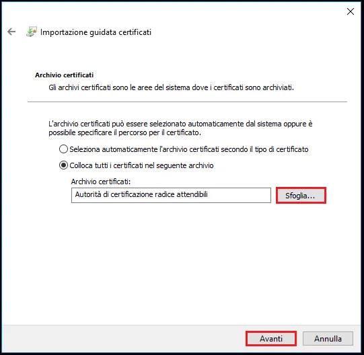
Task: Focus the Archivio certificati text field
Action: click(171, 195)
